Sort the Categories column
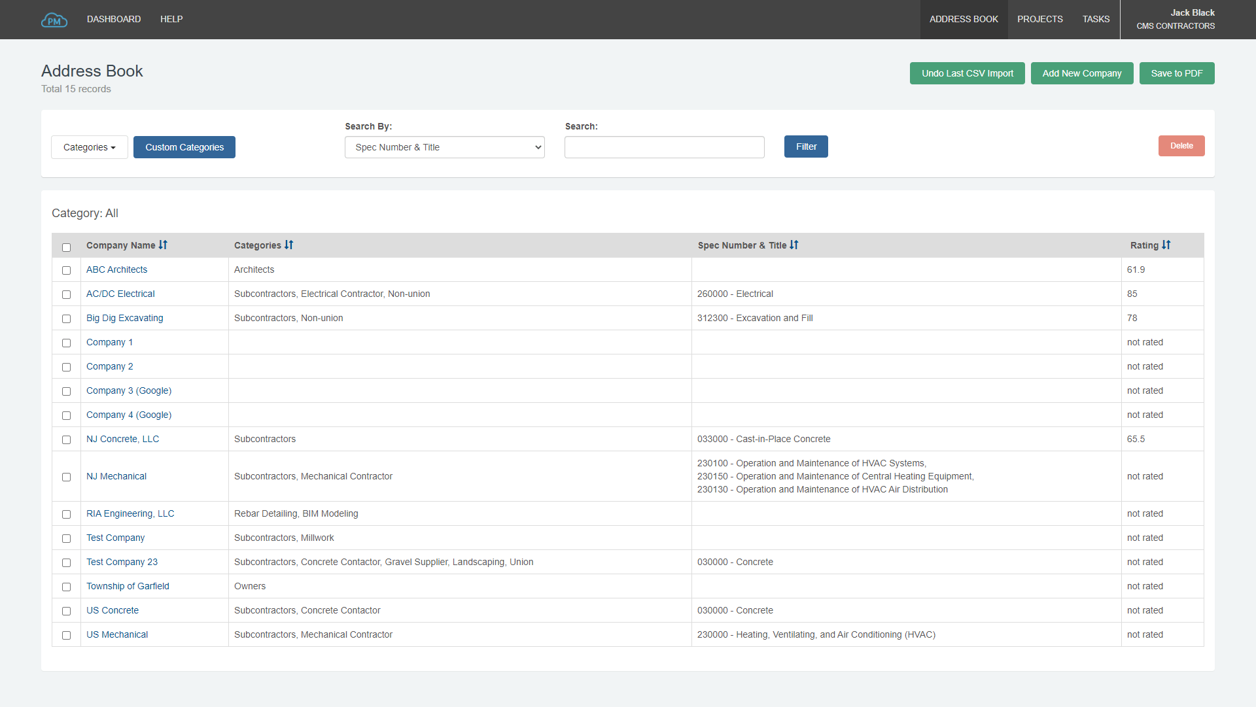This screenshot has height=707, width=1256. coord(288,245)
